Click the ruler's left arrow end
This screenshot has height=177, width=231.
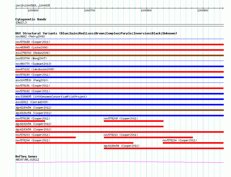(16, 8)
